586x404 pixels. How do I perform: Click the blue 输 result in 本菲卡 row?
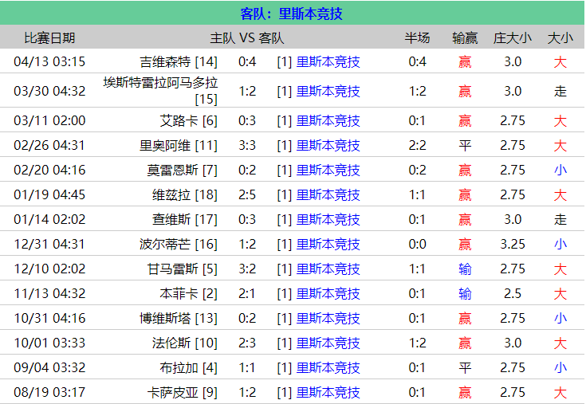[x=465, y=294]
